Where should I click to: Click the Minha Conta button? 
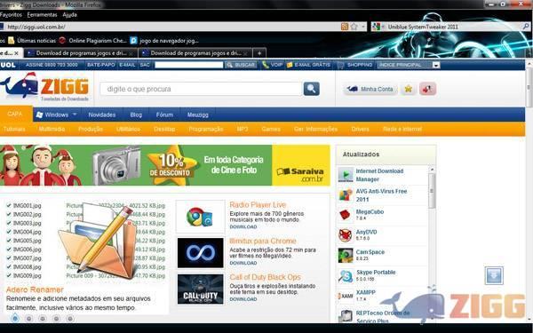tap(370, 89)
